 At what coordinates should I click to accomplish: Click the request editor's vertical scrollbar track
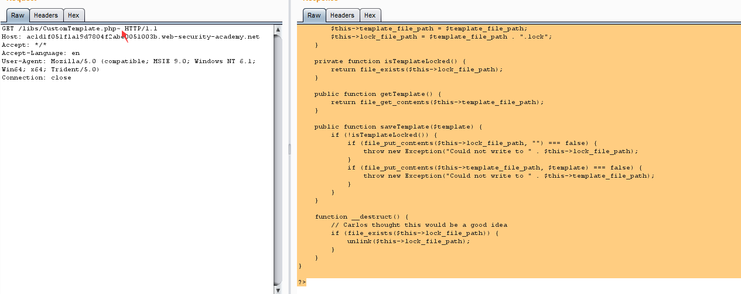pos(278,159)
